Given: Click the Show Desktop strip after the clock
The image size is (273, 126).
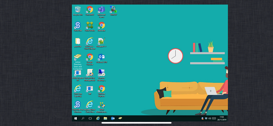Looking at the screenshot, I should pyautogui.click(x=227, y=118).
